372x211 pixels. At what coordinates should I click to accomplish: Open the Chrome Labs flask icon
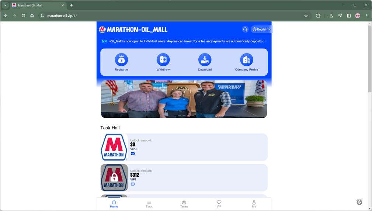coord(331,15)
